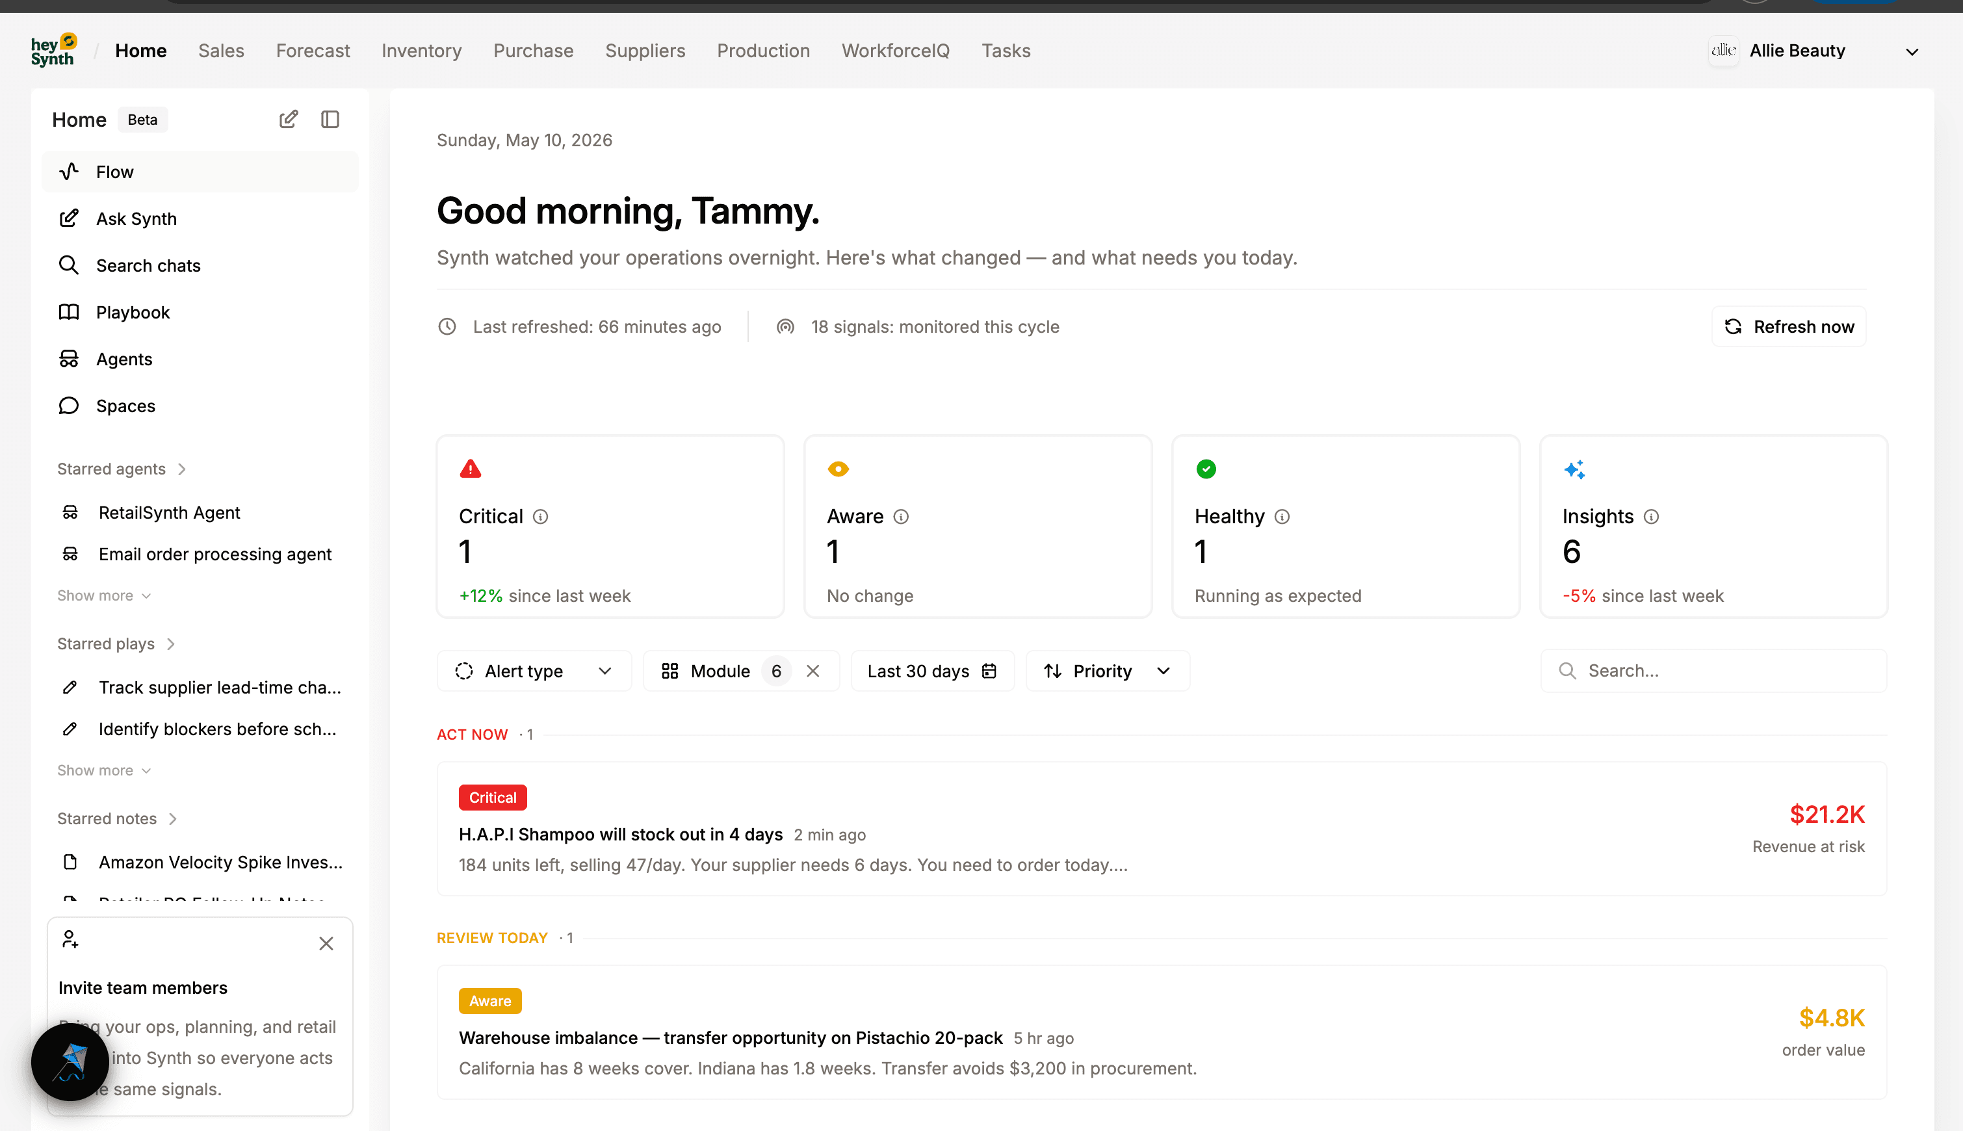This screenshot has width=1963, height=1131.
Task: Click the Refresh now button
Action: (1788, 326)
